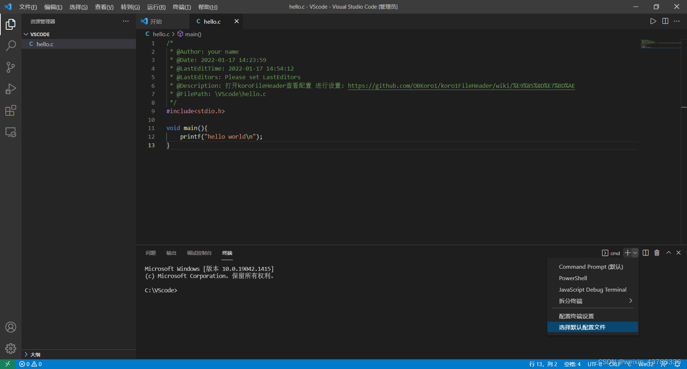
Task: Split the terminal panel
Action: tap(645, 253)
